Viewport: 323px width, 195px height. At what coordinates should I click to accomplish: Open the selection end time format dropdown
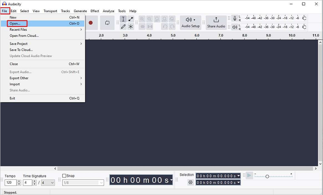click(x=238, y=182)
